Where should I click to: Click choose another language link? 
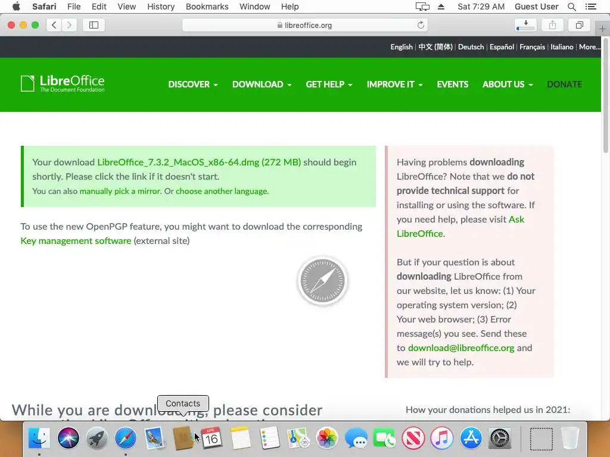(222, 191)
